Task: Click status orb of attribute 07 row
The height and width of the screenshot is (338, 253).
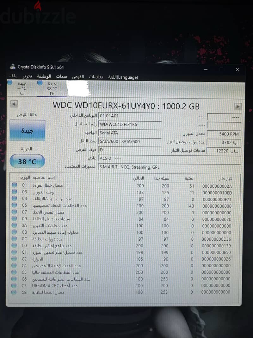Action: [x=15, y=212]
